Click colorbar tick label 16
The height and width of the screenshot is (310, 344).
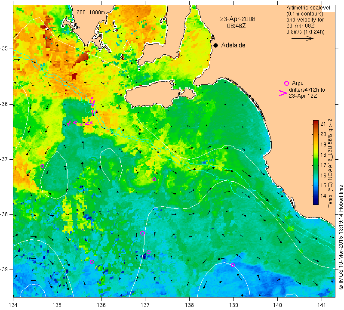323,175
